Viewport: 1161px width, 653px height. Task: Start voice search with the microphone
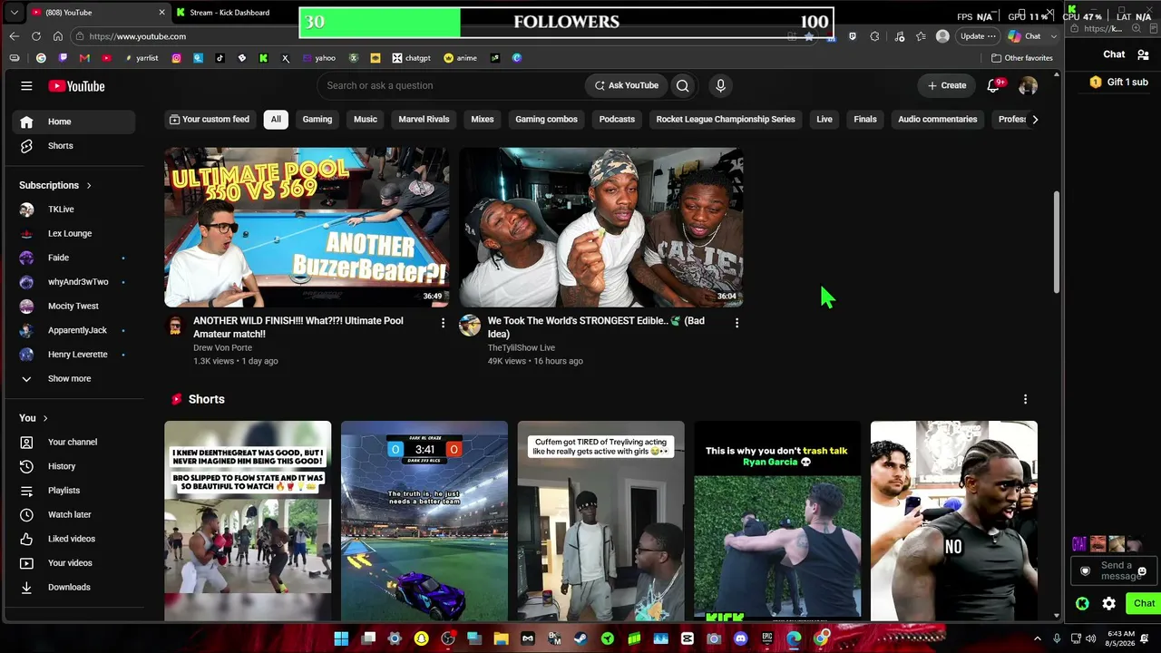pyautogui.click(x=720, y=85)
